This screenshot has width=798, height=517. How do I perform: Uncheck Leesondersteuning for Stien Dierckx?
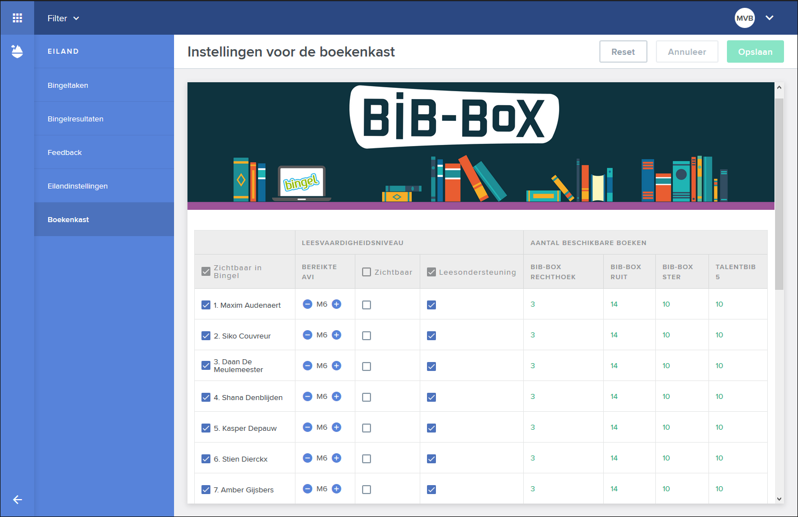pyautogui.click(x=431, y=459)
